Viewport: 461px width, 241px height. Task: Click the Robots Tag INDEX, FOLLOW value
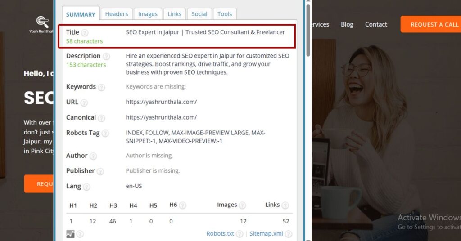[x=195, y=137]
